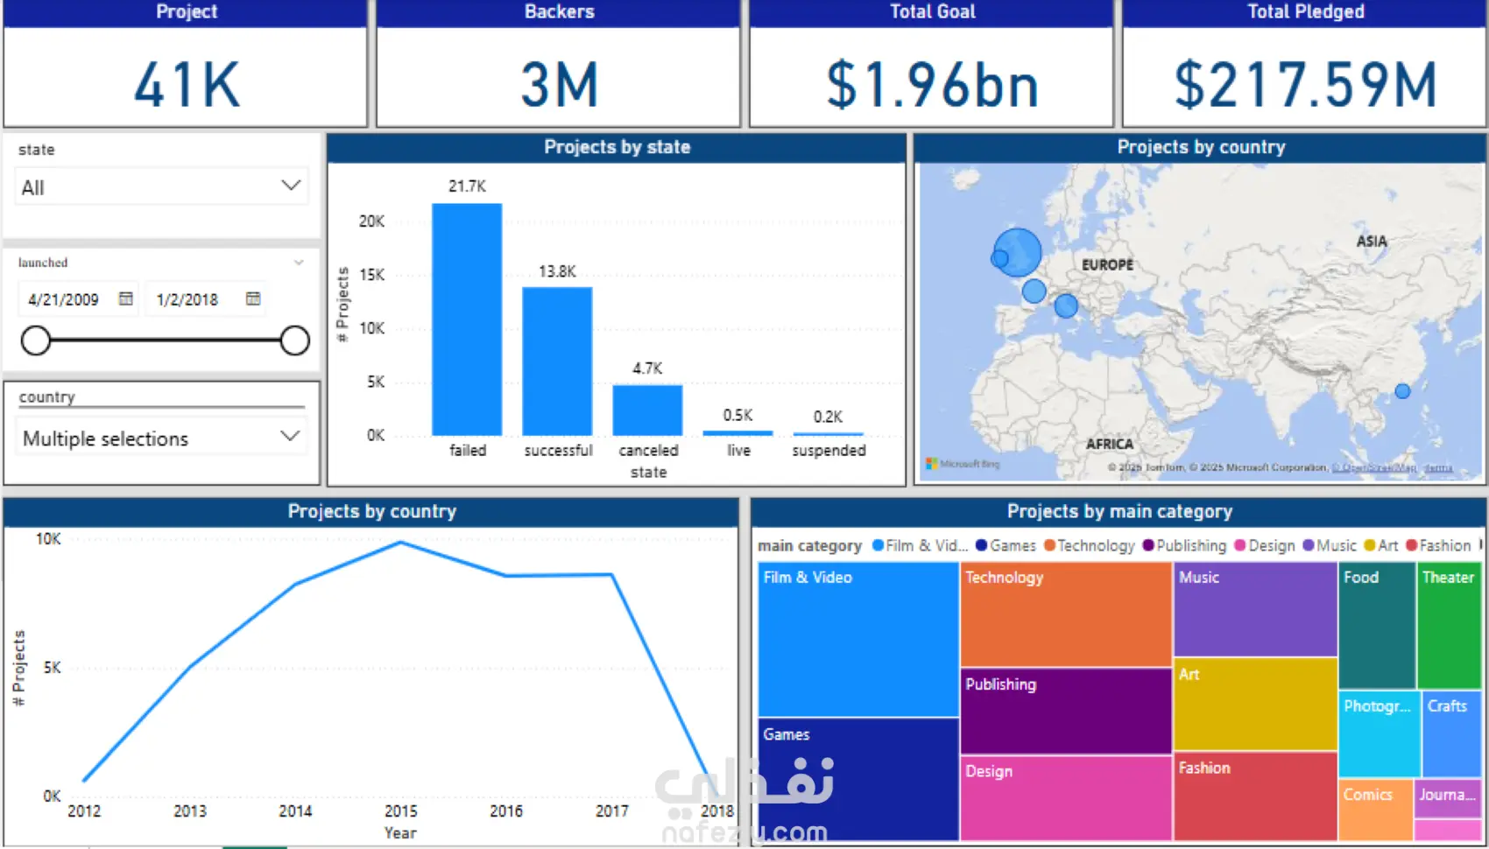Select the Music legend color dot

[x=1309, y=545]
